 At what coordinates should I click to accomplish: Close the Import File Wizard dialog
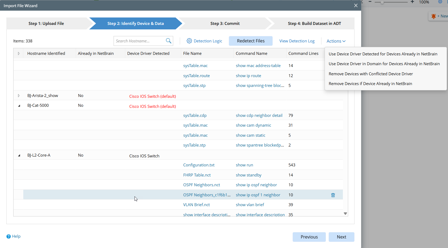(x=356, y=6)
